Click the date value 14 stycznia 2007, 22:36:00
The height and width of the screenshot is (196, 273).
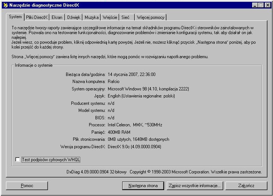[x=131, y=74]
